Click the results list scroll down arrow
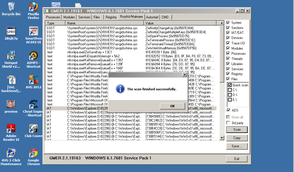This screenshot has height=172, width=294. (222, 138)
